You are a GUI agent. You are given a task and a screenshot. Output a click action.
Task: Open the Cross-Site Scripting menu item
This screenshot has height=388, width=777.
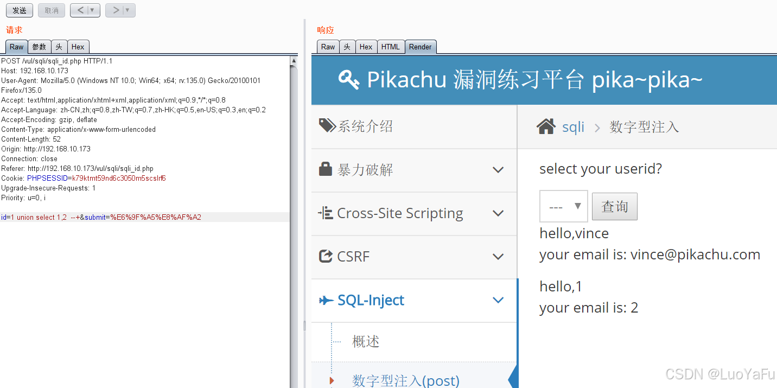(x=415, y=214)
